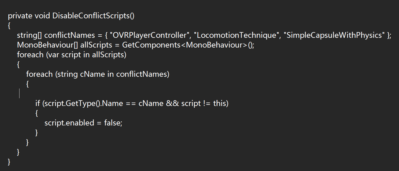Click the final closing brace of the method
Screen dimensions: 399x171
(9, 162)
